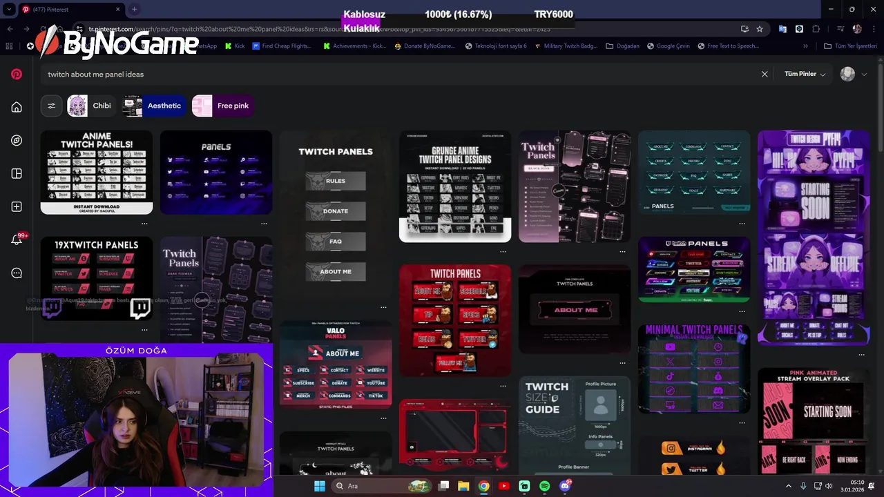Open the Pinterest profile avatar

coord(847,74)
